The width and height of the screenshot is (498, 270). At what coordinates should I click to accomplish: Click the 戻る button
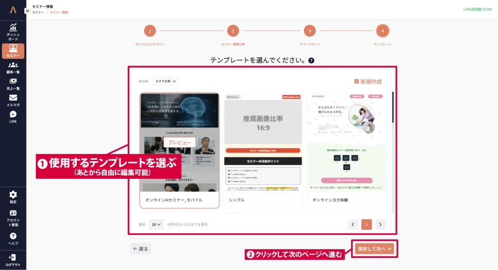click(141, 249)
